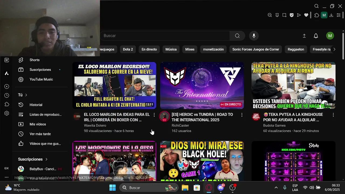Screen dimensions: 345x194
Task: Click Opera tab search magnifier in title bar
Action: (317, 6)
